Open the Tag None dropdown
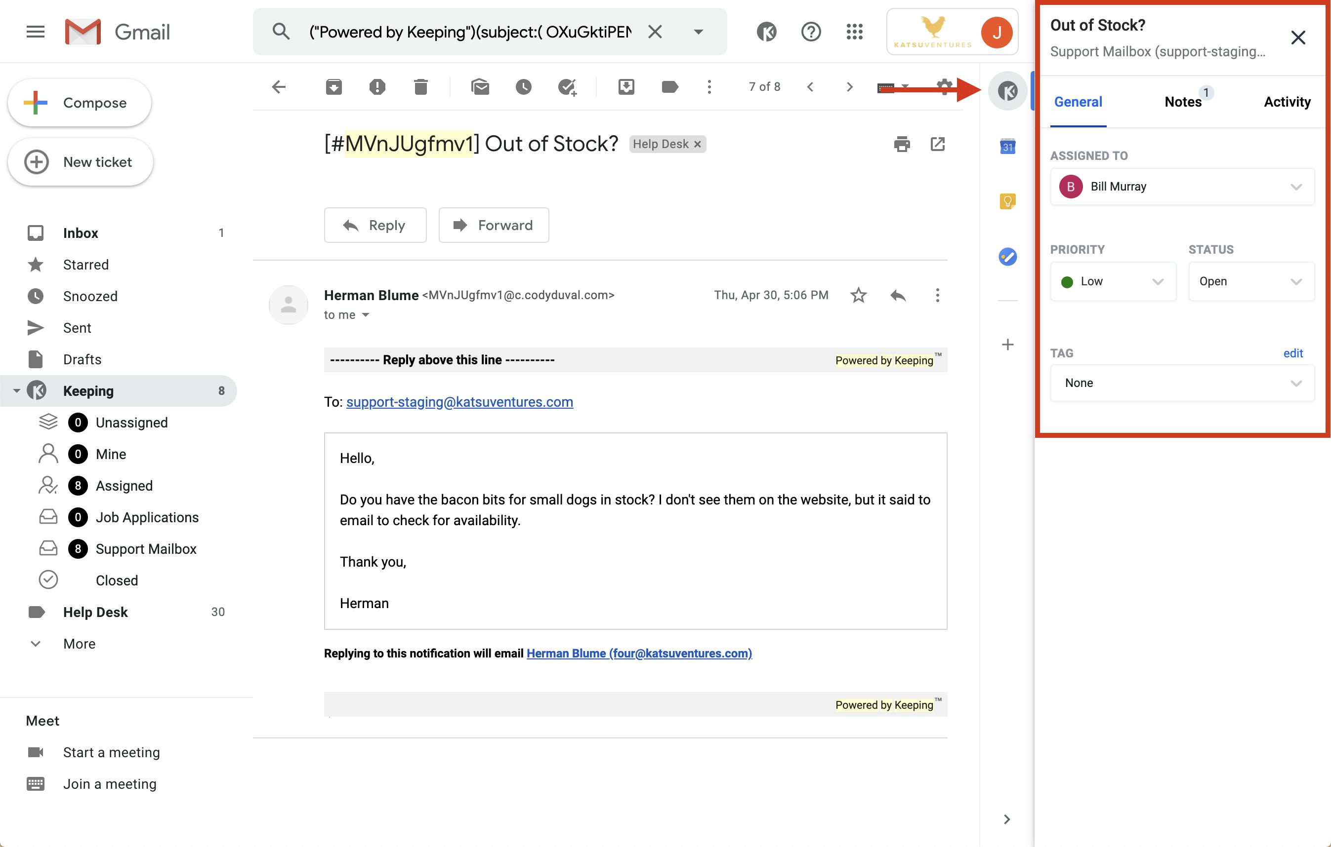Image resolution: width=1331 pixels, height=847 pixels. (1182, 383)
